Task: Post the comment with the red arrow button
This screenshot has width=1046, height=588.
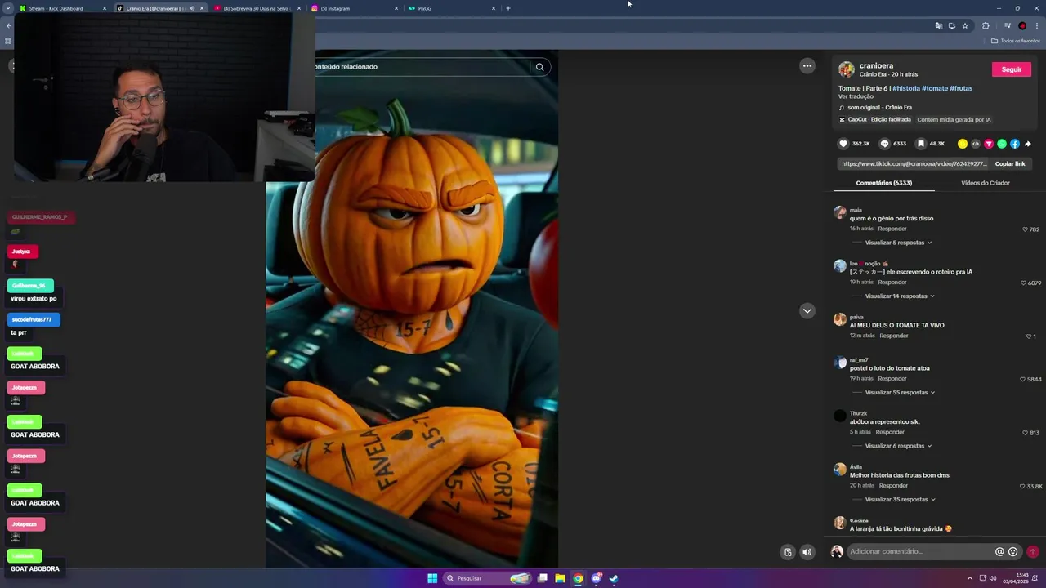Action: (1033, 551)
